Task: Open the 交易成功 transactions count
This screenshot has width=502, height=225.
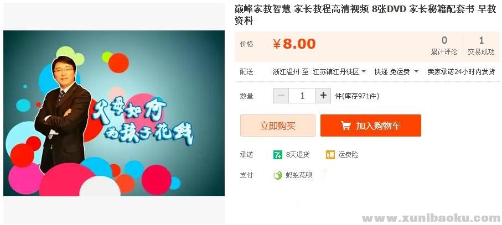Action: (x=481, y=46)
